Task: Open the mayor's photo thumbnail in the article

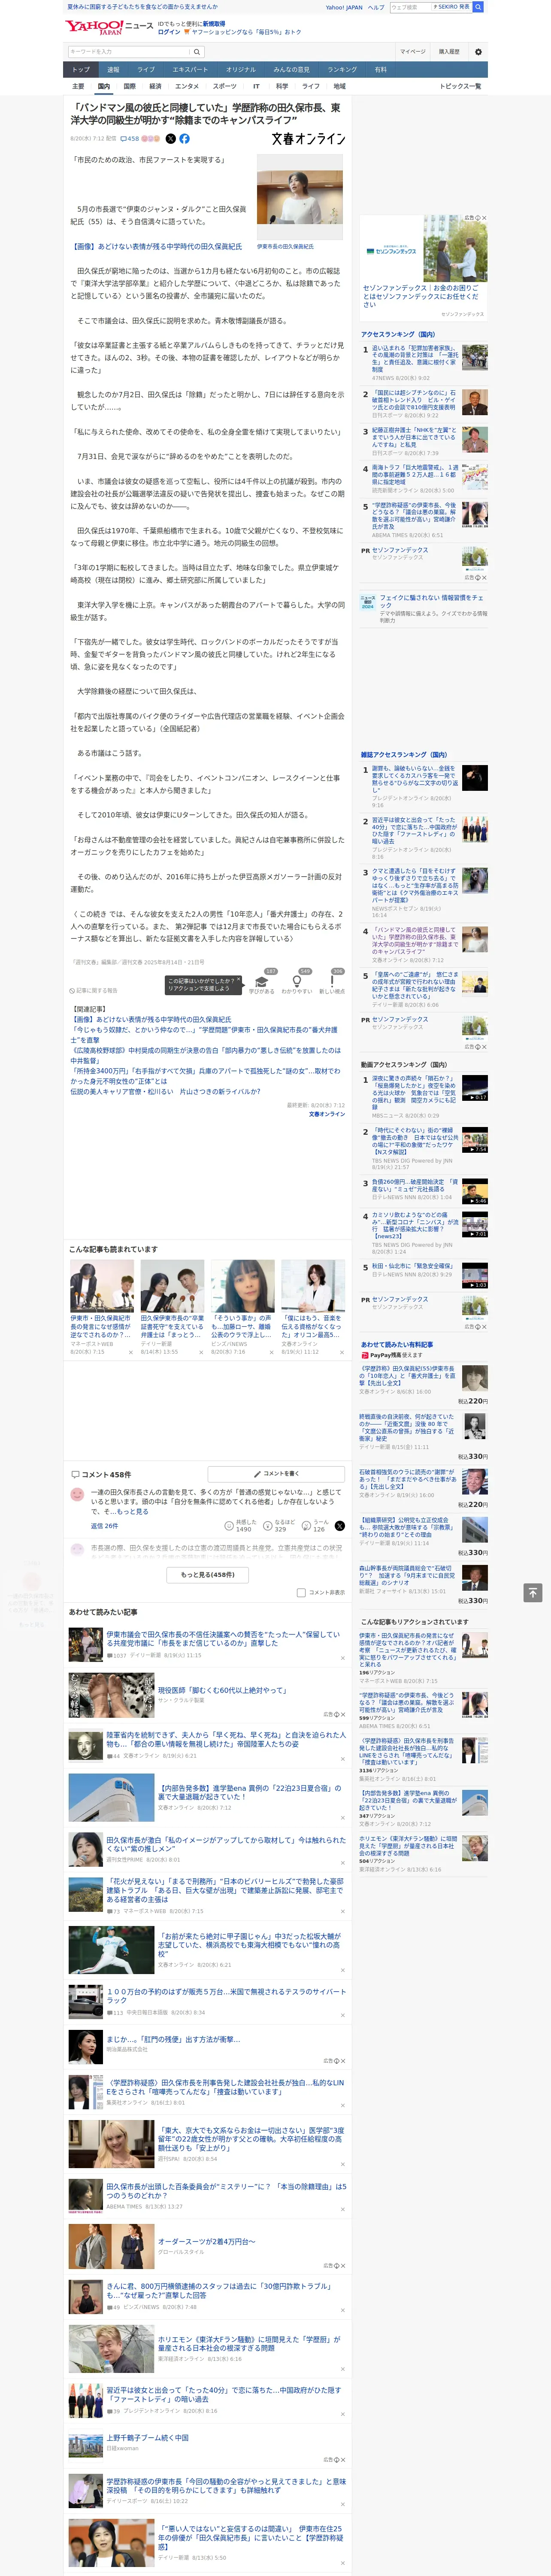Action: coord(300,196)
